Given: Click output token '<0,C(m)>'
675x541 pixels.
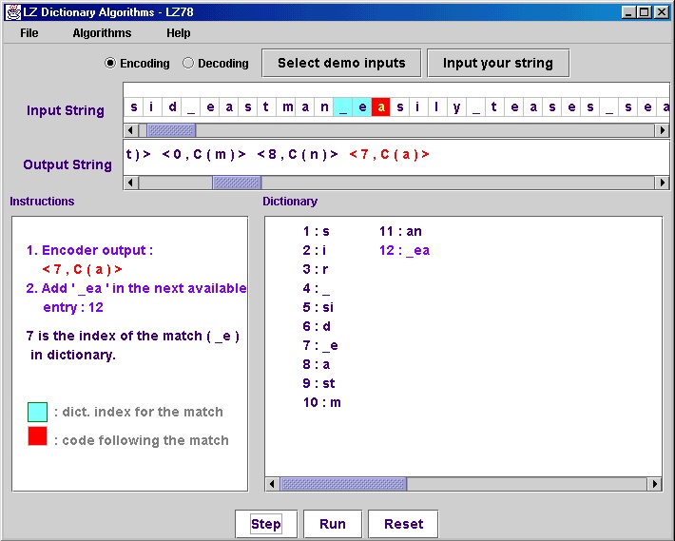Looking at the screenshot, I should (203, 155).
